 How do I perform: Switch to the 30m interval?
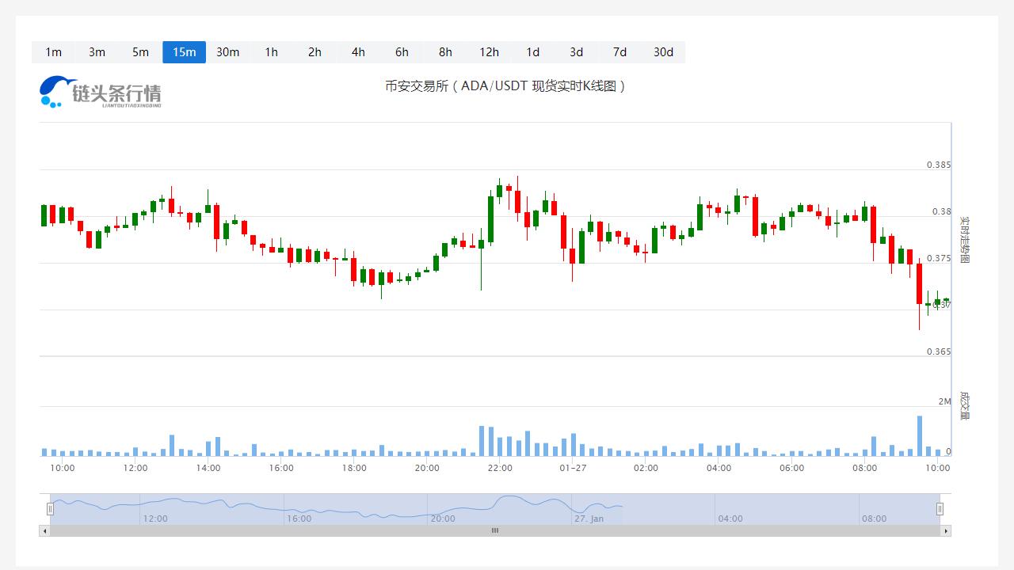pyautogui.click(x=227, y=52)
